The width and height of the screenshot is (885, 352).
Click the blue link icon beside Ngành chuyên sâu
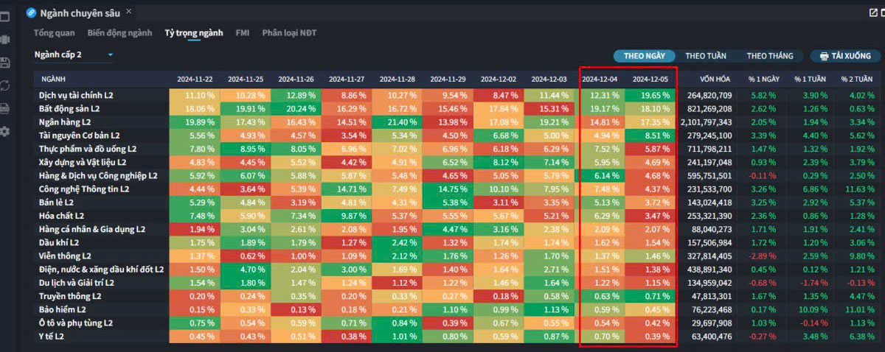coord(31,13)
